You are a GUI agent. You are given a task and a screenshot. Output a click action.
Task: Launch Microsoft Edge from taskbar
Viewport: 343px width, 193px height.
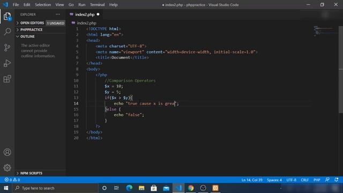click(129, 188)
